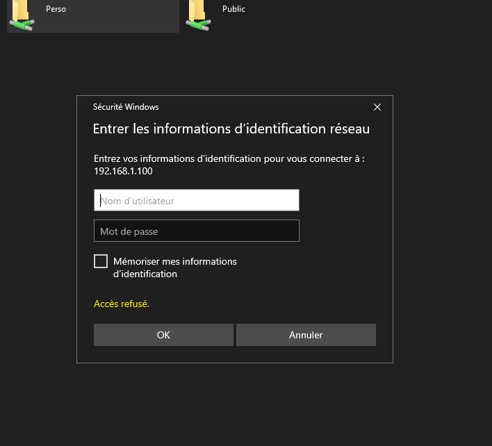Click the "Mémoriser mes informations d'identification" label
Viewport: 492px width, 446px height.
[174, 267]
